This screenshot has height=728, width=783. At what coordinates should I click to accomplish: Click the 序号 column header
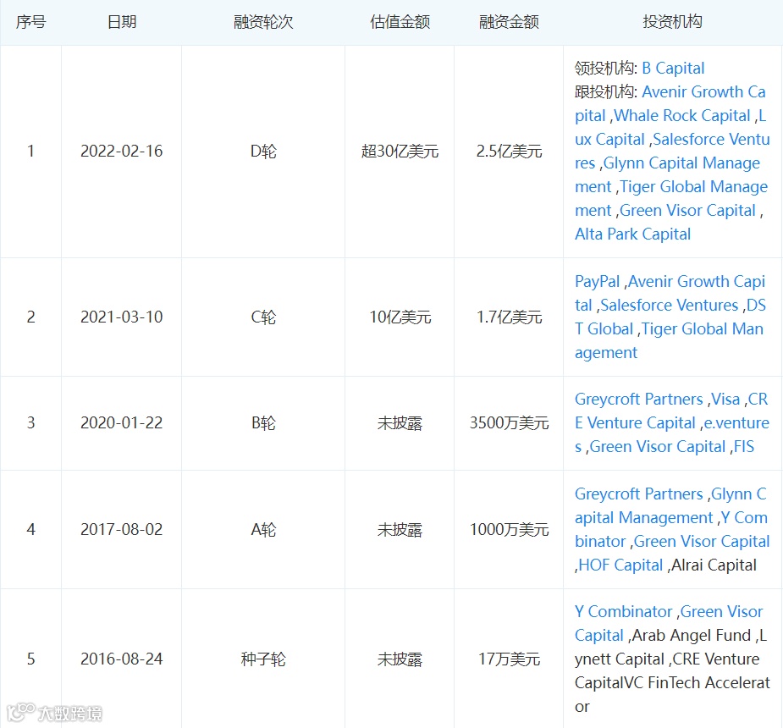(x=31, y=22)
